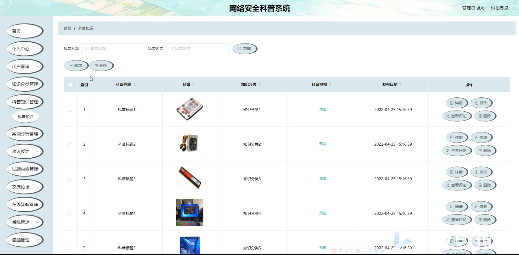Select the plus icon on the 新增 button
This screenshot has width=519, height=255.
72,65
